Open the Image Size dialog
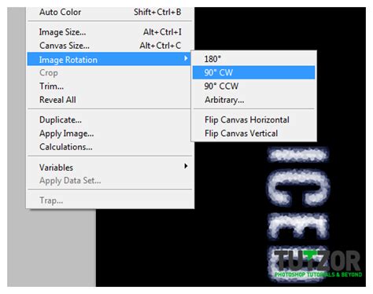Screen dimensions: 373x294 tap(110, 32)
